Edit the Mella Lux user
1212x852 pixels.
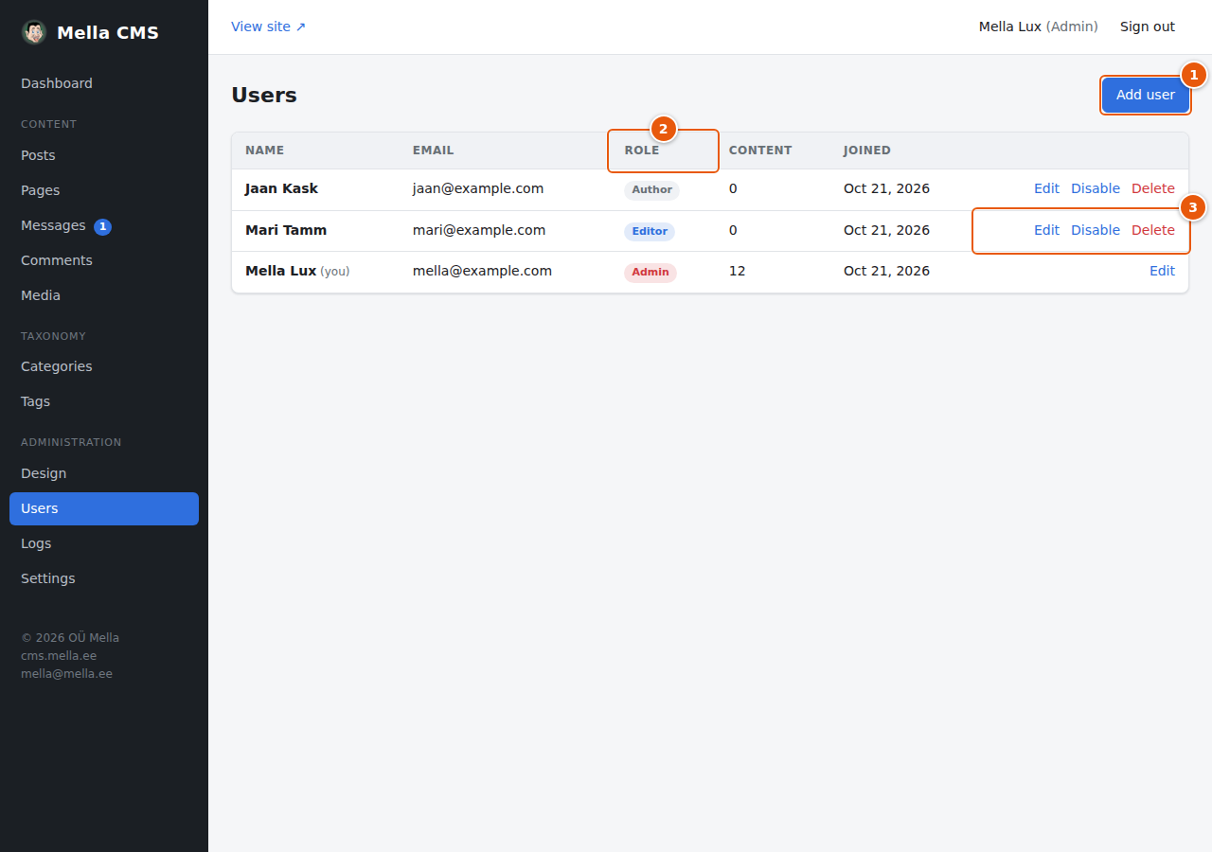1162,271
